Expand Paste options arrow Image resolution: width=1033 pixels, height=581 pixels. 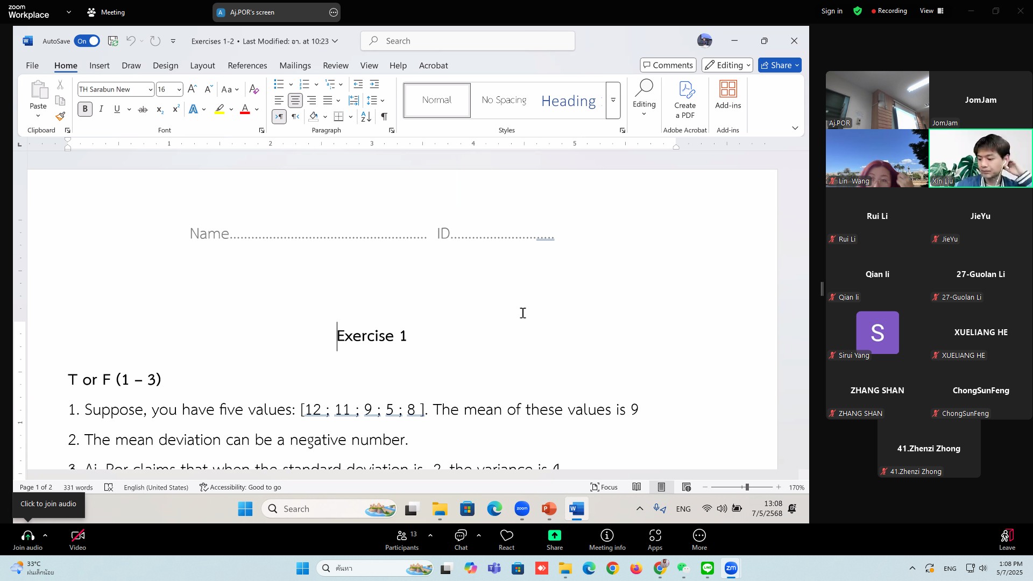(38, 116)
